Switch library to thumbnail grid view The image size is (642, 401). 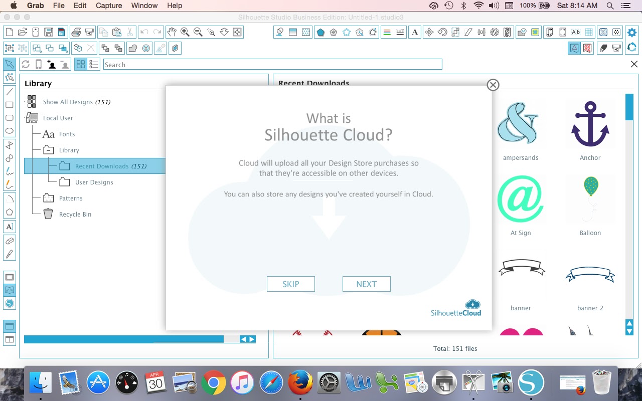(x=81, y=64)
